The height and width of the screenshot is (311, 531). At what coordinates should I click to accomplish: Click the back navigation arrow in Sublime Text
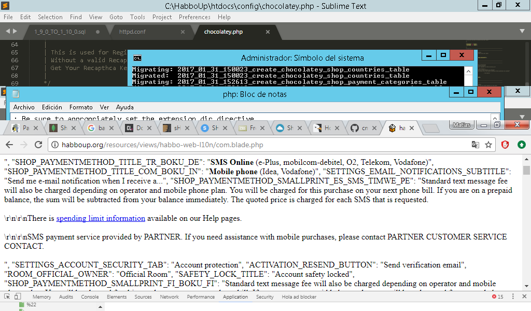(x=6, y=31)
